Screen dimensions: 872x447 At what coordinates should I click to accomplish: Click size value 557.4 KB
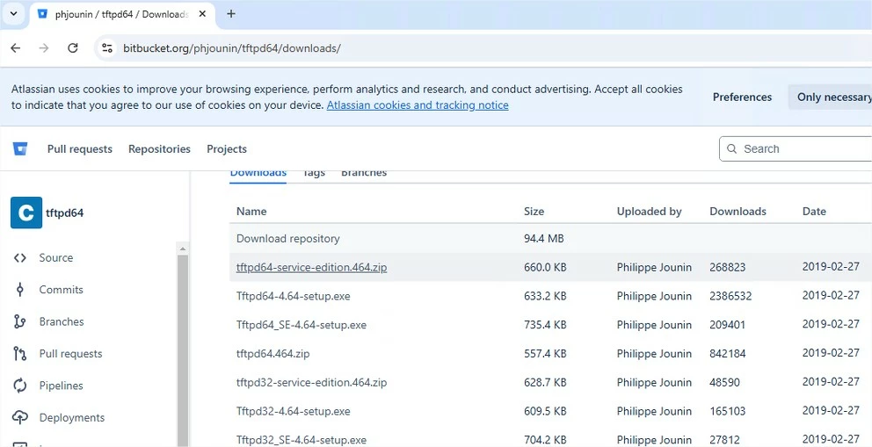pyautogui.click(x=545, y=354)
